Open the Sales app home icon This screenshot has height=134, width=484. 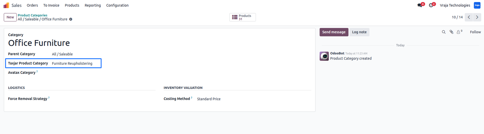click(x=6, y=5)
